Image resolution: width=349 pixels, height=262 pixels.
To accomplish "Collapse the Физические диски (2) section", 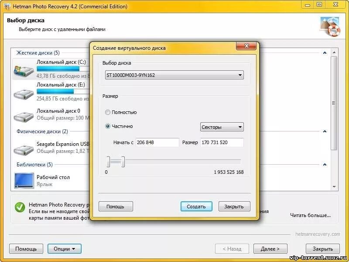I will 324,131.
